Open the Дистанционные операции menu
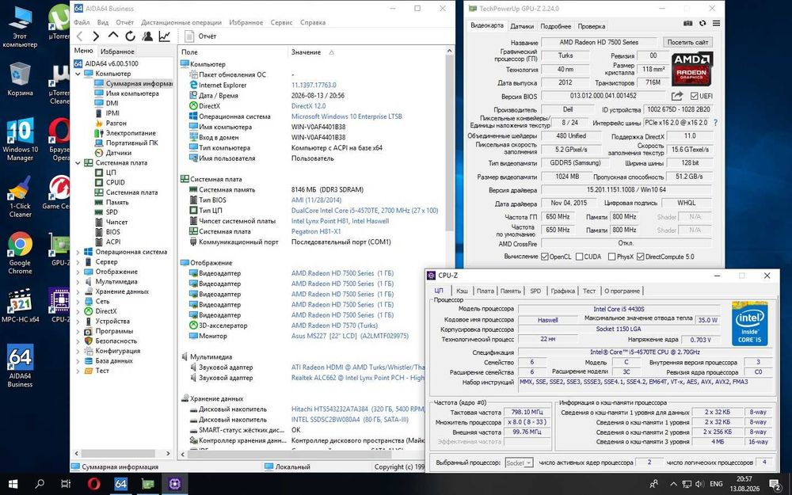This screenshot has width=792, height=495. point(181,22)
